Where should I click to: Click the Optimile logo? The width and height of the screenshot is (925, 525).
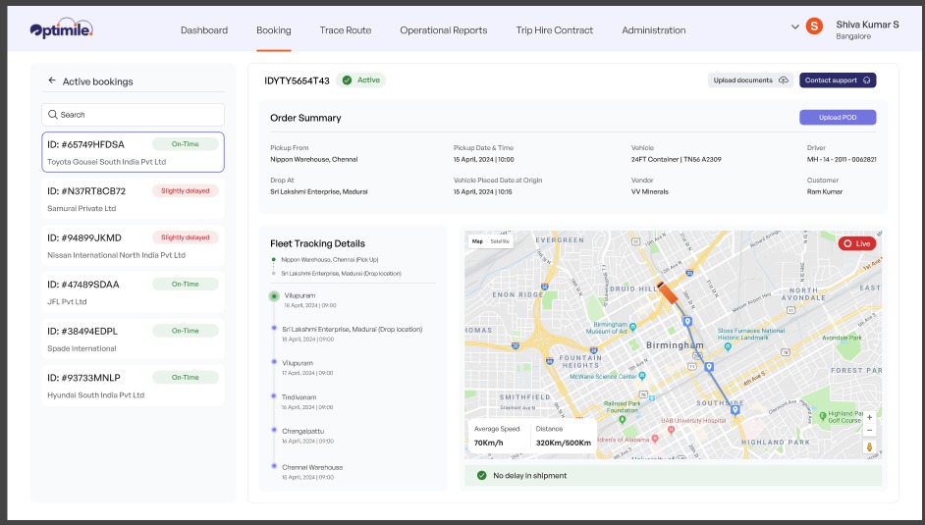coord(61,28)
